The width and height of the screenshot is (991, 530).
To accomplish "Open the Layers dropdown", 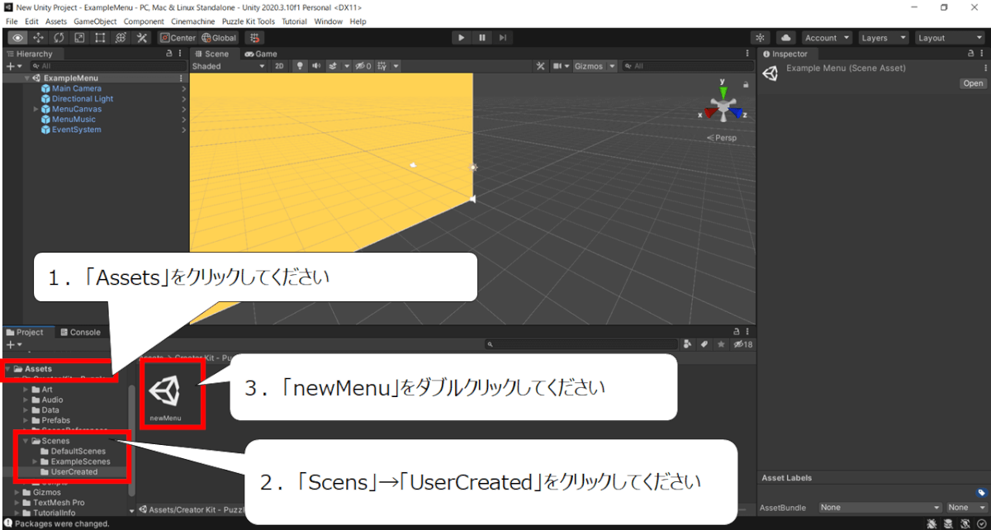I will click(882, 38).
